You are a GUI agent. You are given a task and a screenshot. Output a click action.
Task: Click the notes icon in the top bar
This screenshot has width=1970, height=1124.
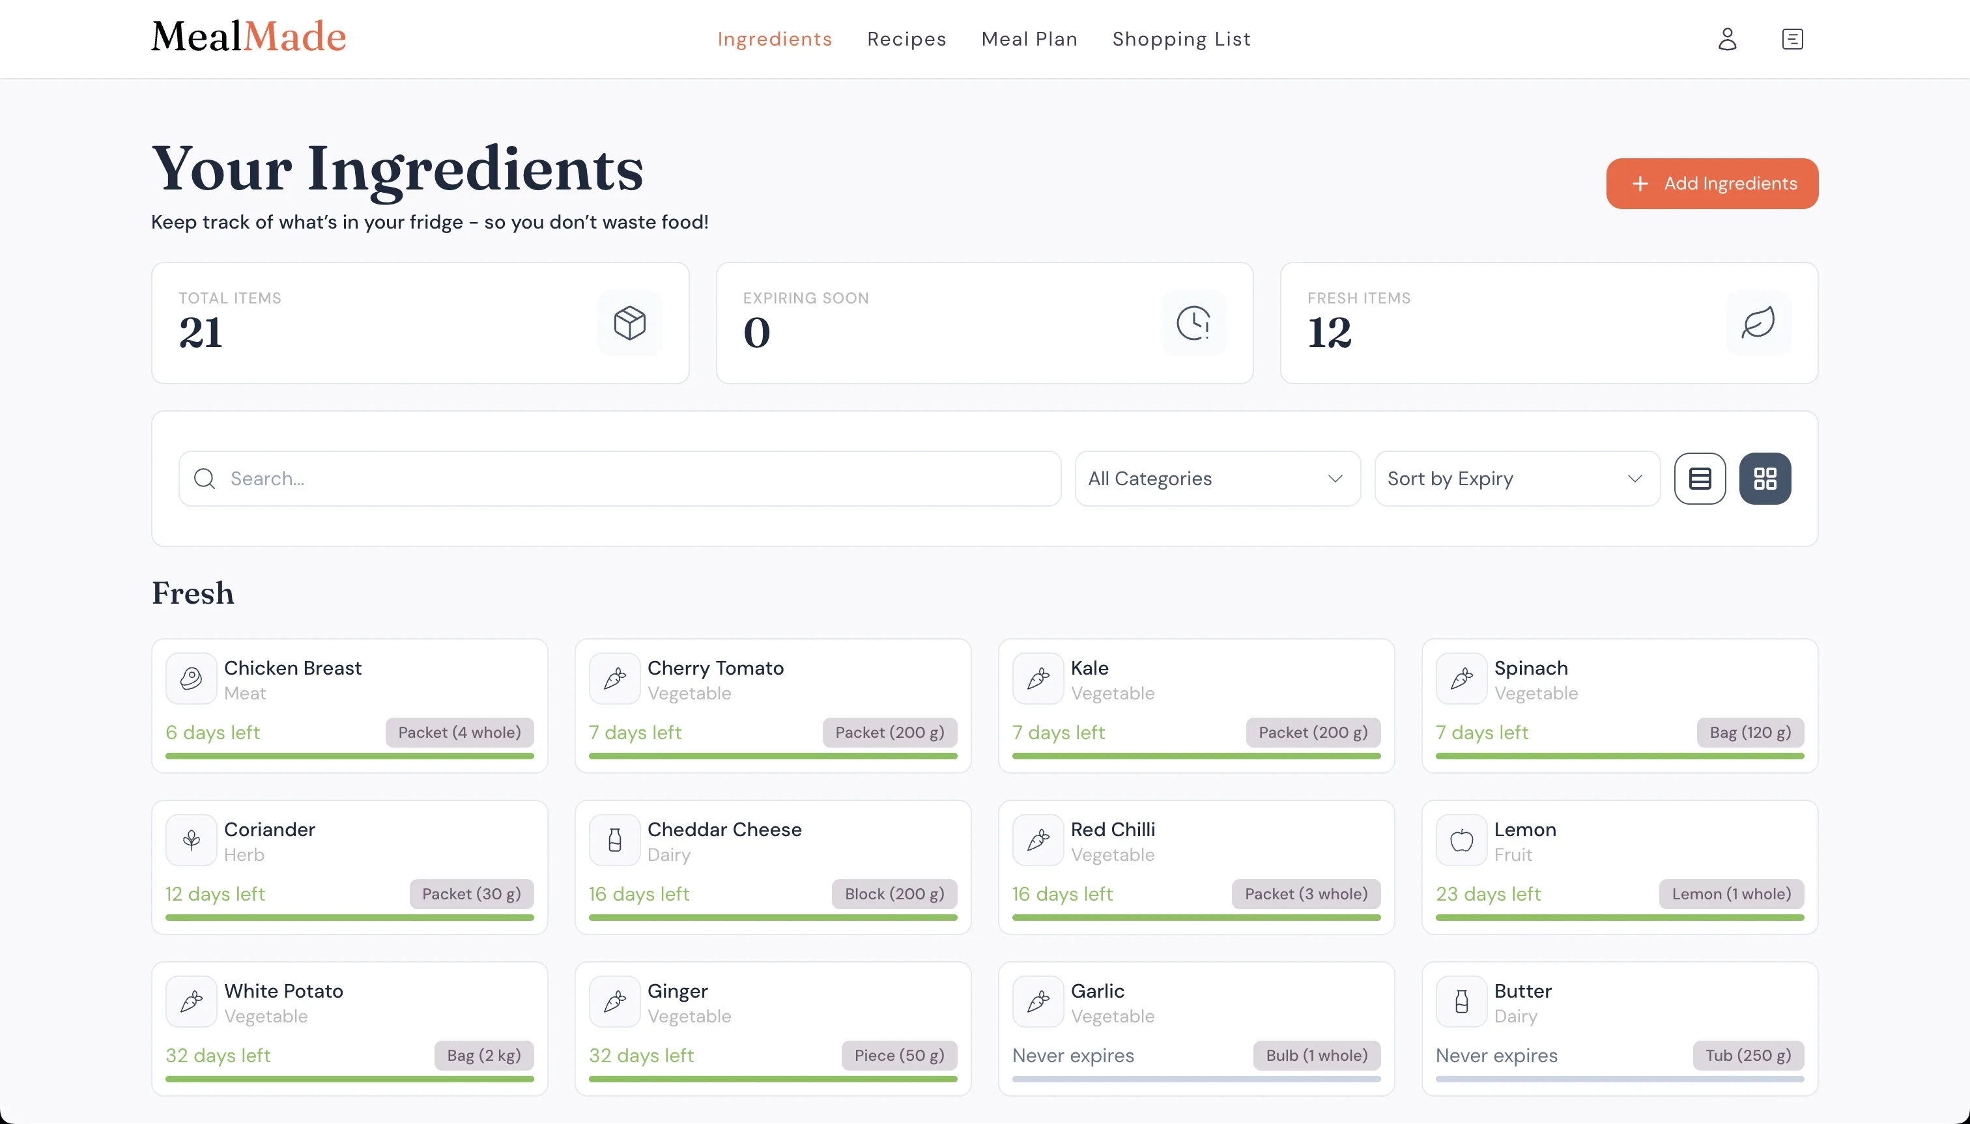[x=1793, y=38]
